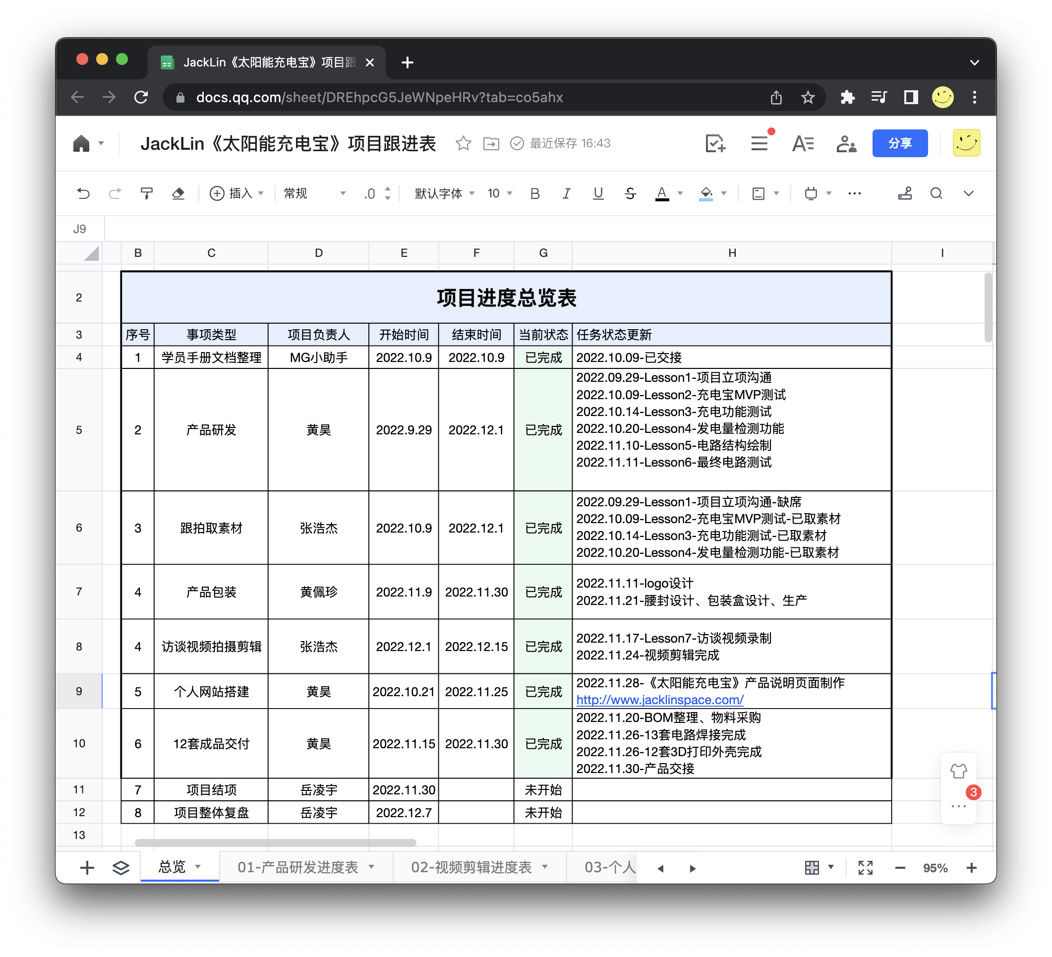Add a new sheet with plus icon

tap(87, 867)
